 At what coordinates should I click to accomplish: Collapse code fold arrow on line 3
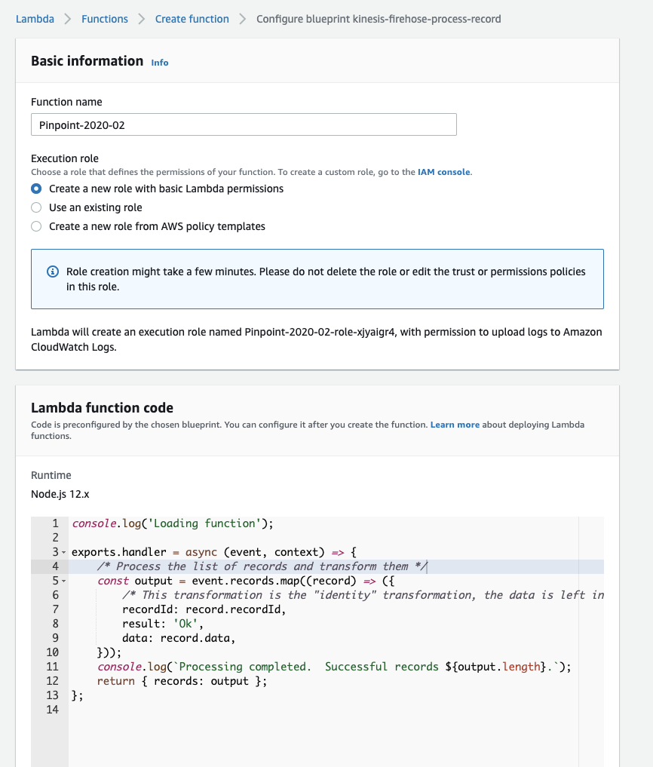click(63, 552)
